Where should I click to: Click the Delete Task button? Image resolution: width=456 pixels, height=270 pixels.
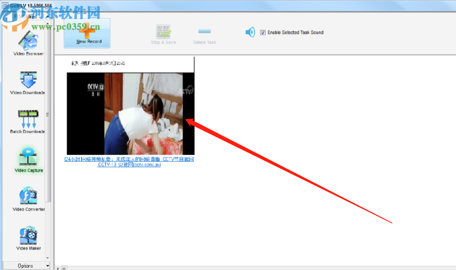pos(205,36)
